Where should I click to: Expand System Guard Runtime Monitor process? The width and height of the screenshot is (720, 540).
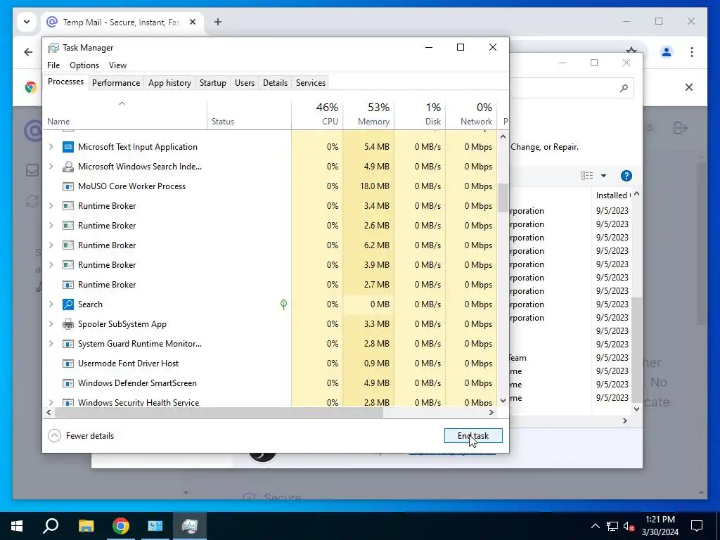click(51, 344)
